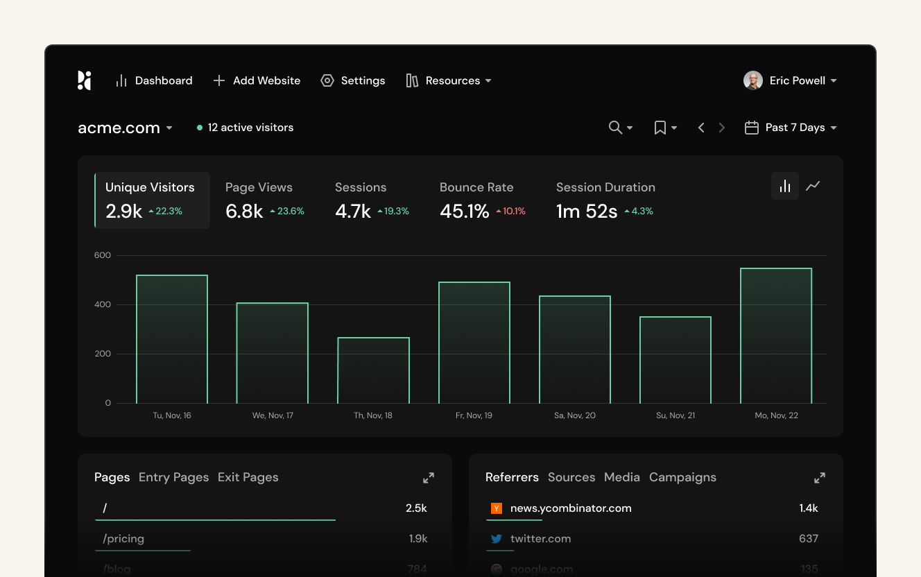Expand the Pages panel to fullscreen
Image resolution: width=921 pixels, height=577 pixels.
[x=429, y=478]
